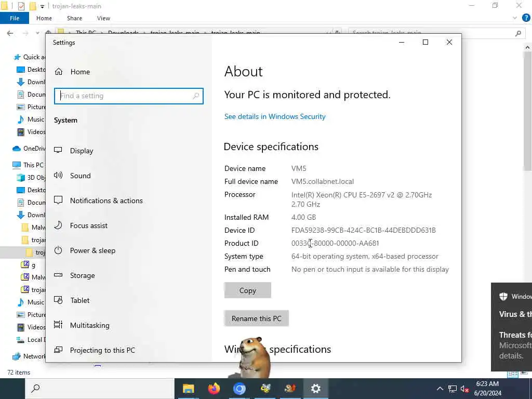Screen dimensions: 532x399
Task: Show hidden system tray icons
Action: (x=440, y=389)
